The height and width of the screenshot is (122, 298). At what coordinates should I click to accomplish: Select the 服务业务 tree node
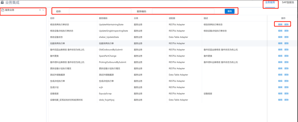pos(10,10)
